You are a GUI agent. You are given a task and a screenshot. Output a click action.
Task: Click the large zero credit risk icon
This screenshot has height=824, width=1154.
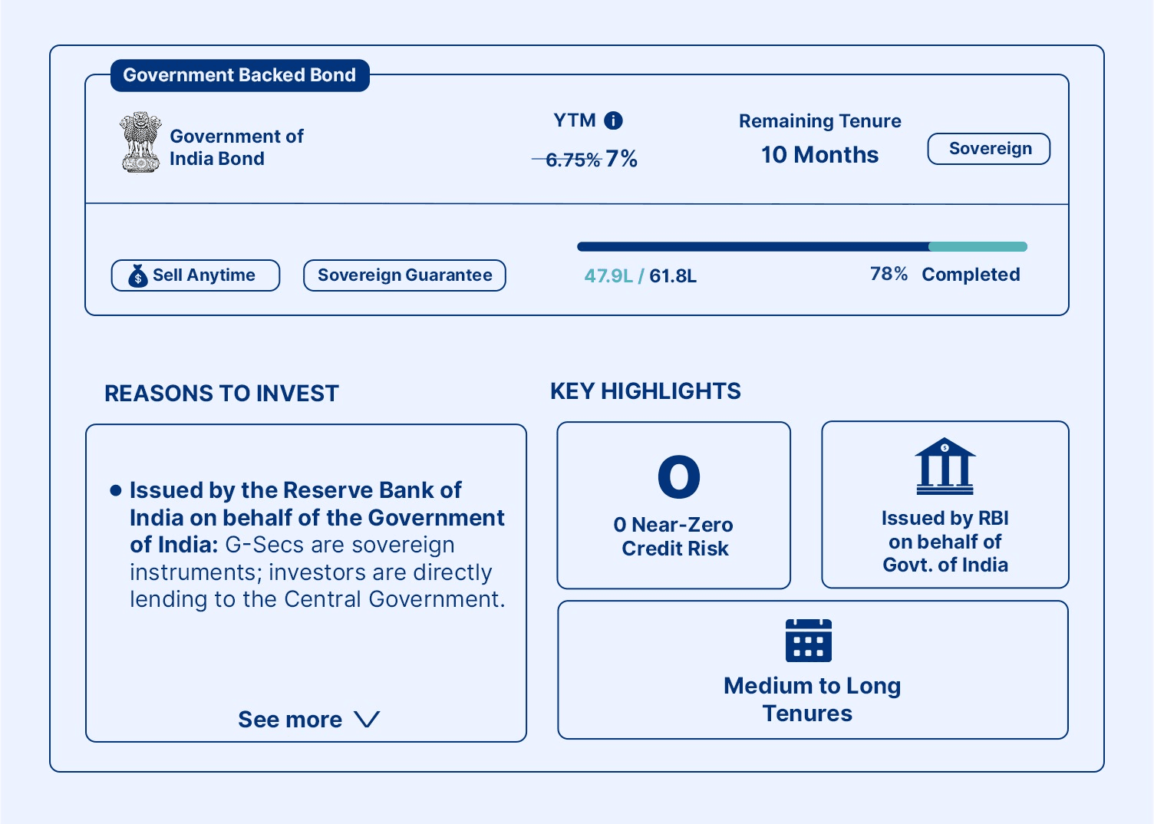point(679,476)
